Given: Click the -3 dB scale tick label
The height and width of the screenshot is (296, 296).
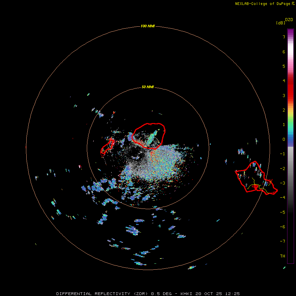Looking at the screenshot, I should click(283, 183).
